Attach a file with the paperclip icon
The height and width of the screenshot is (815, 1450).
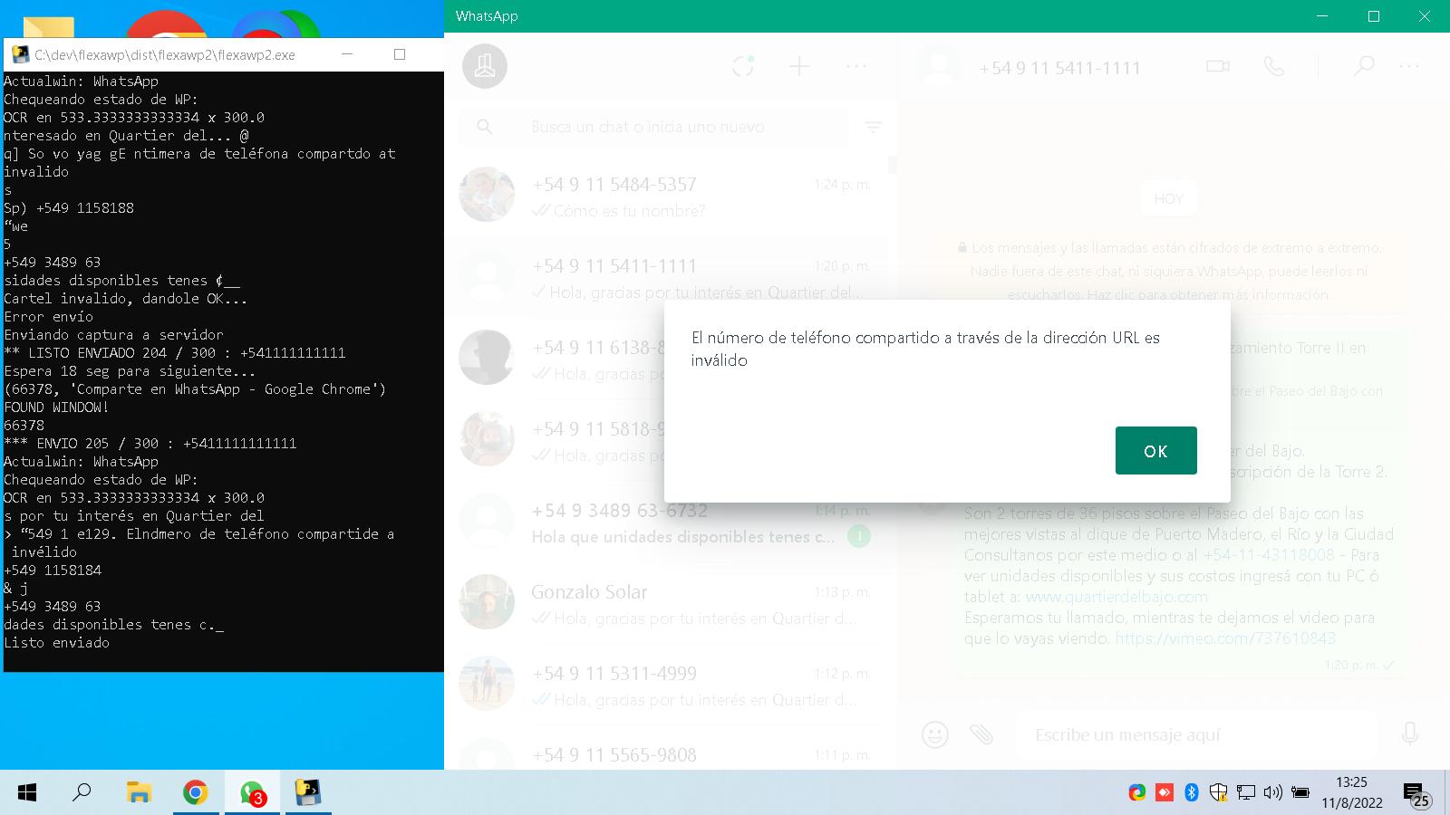pos(981,733)
